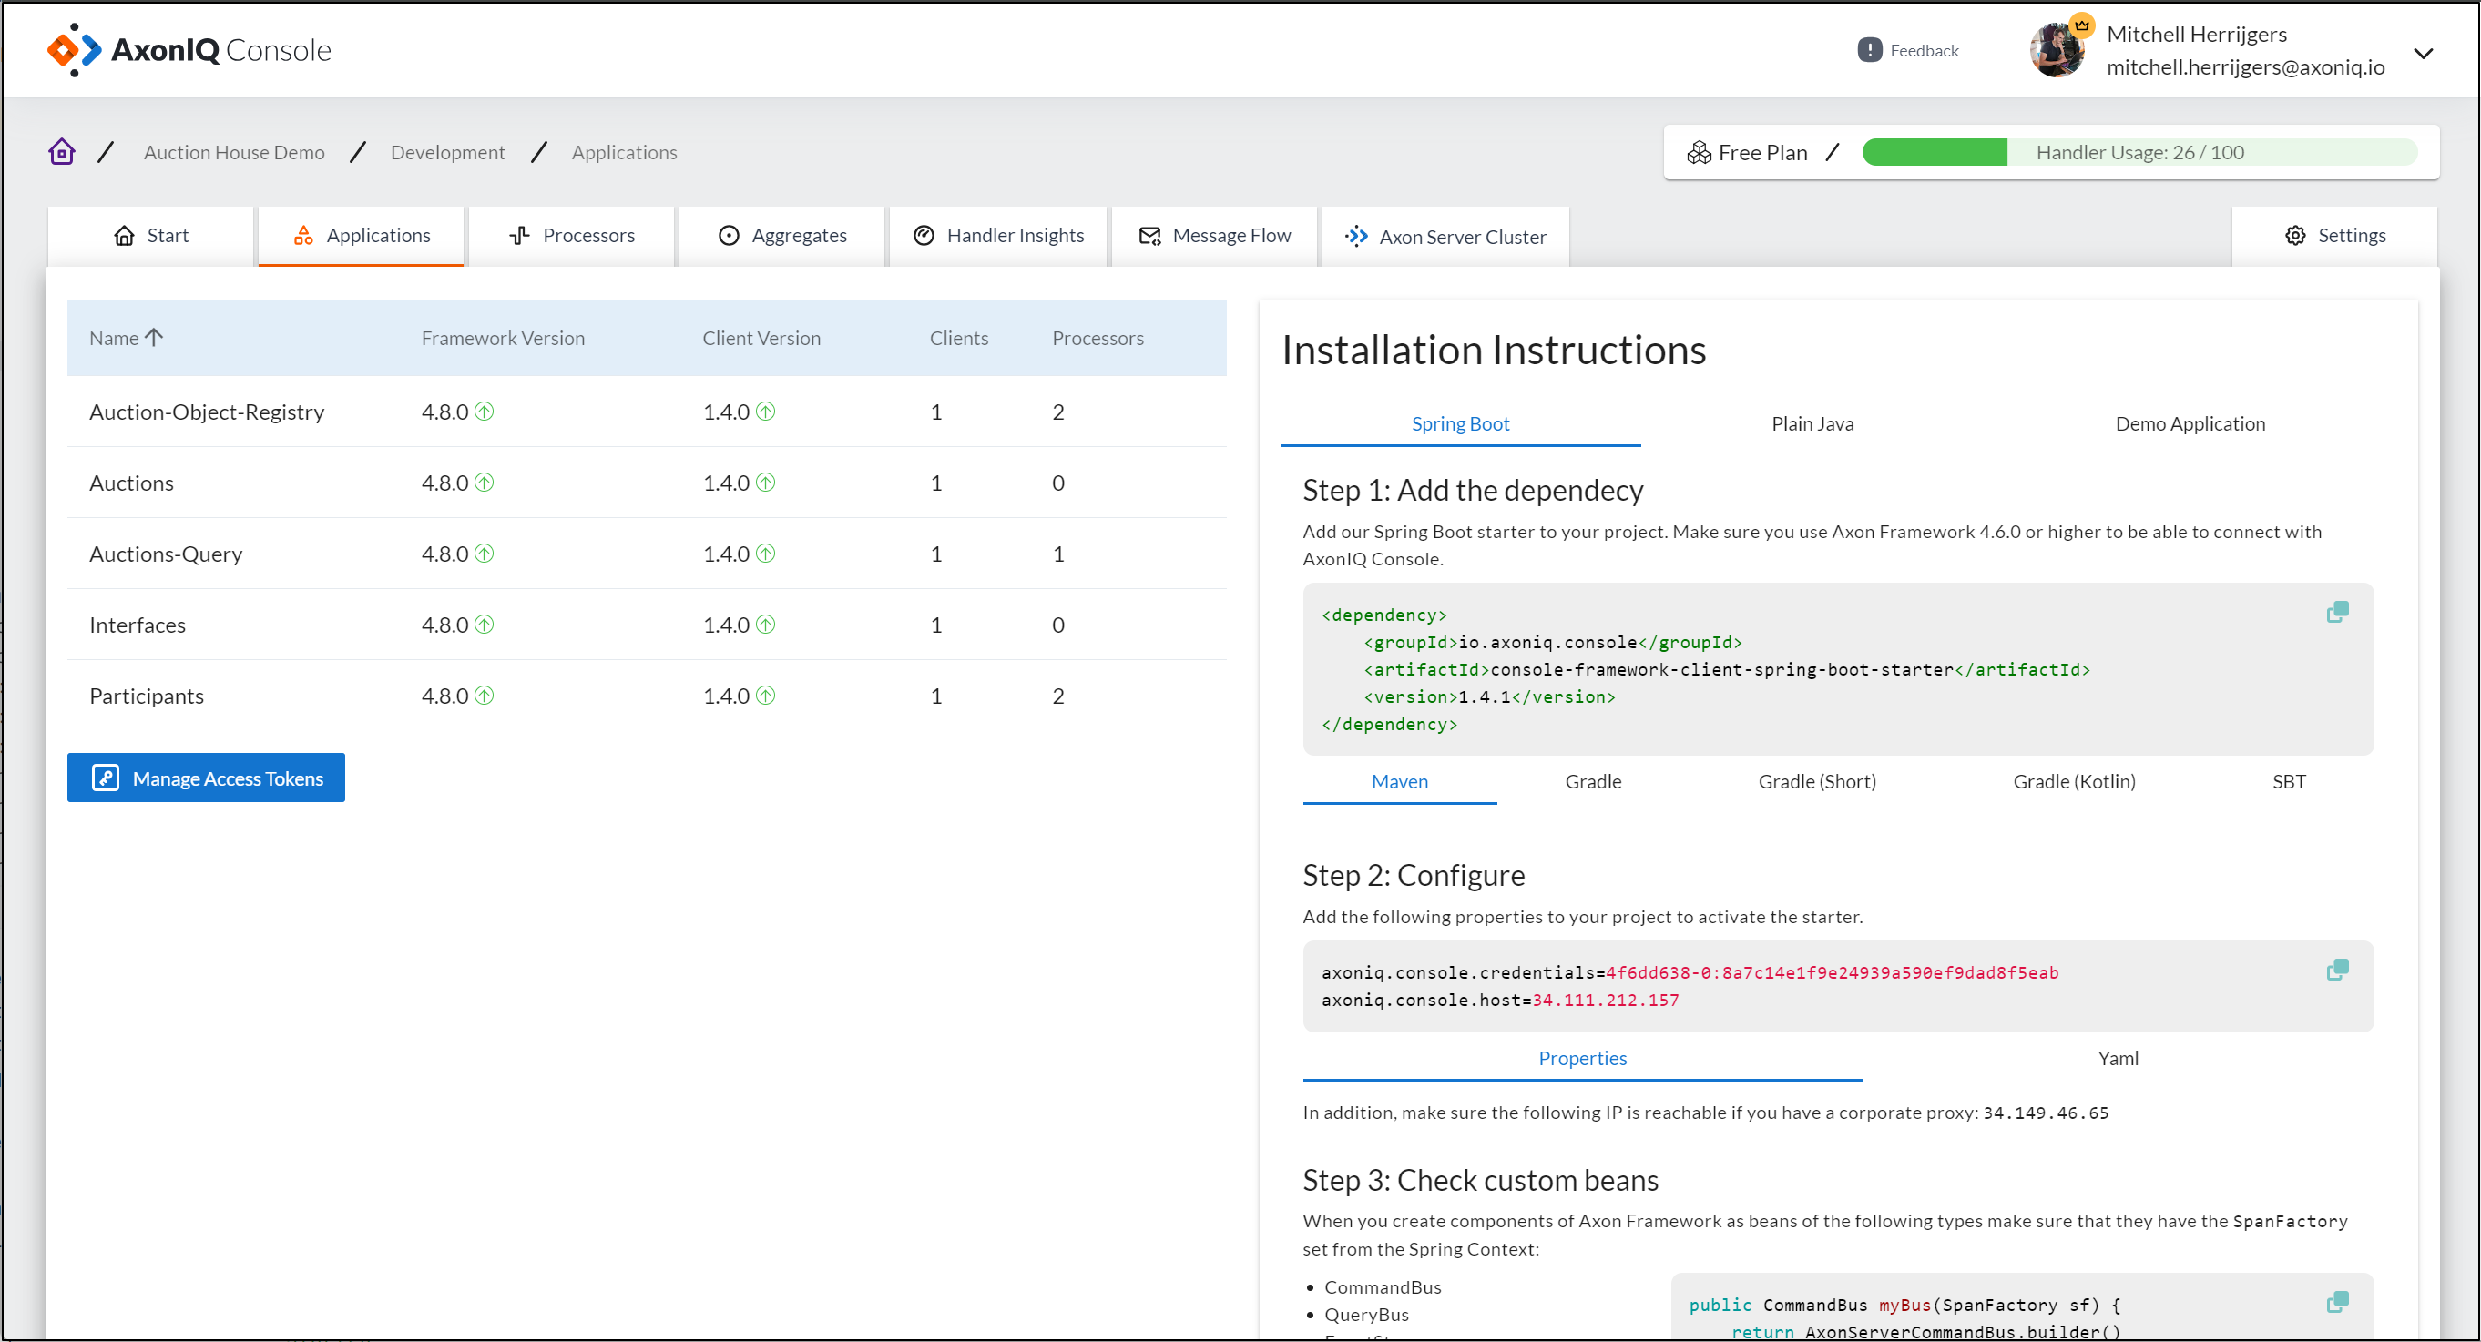Screen dimensions: 2481x1342
Task: Click the Handler Insights gauge icon
Action: (x=924, y=236)
